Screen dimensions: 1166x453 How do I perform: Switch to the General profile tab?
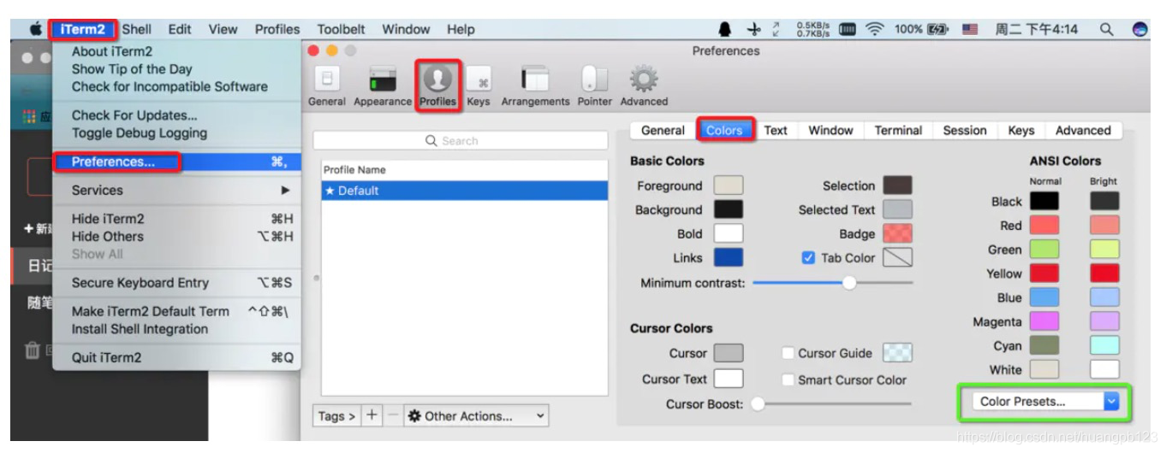point(663,131)
